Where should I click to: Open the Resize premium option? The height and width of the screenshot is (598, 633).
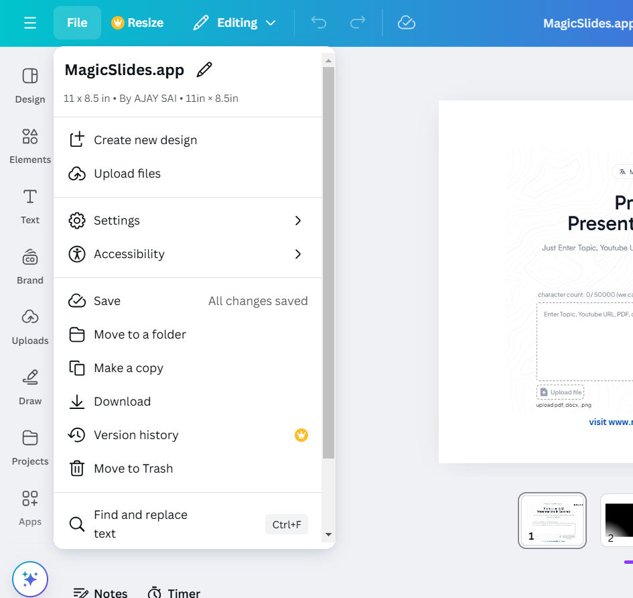pos(138,23)
